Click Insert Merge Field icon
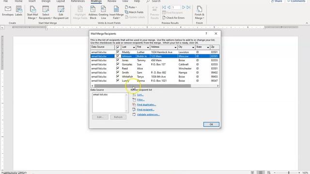The width and height of the screenshot is (310, 174). click(116, 9)
